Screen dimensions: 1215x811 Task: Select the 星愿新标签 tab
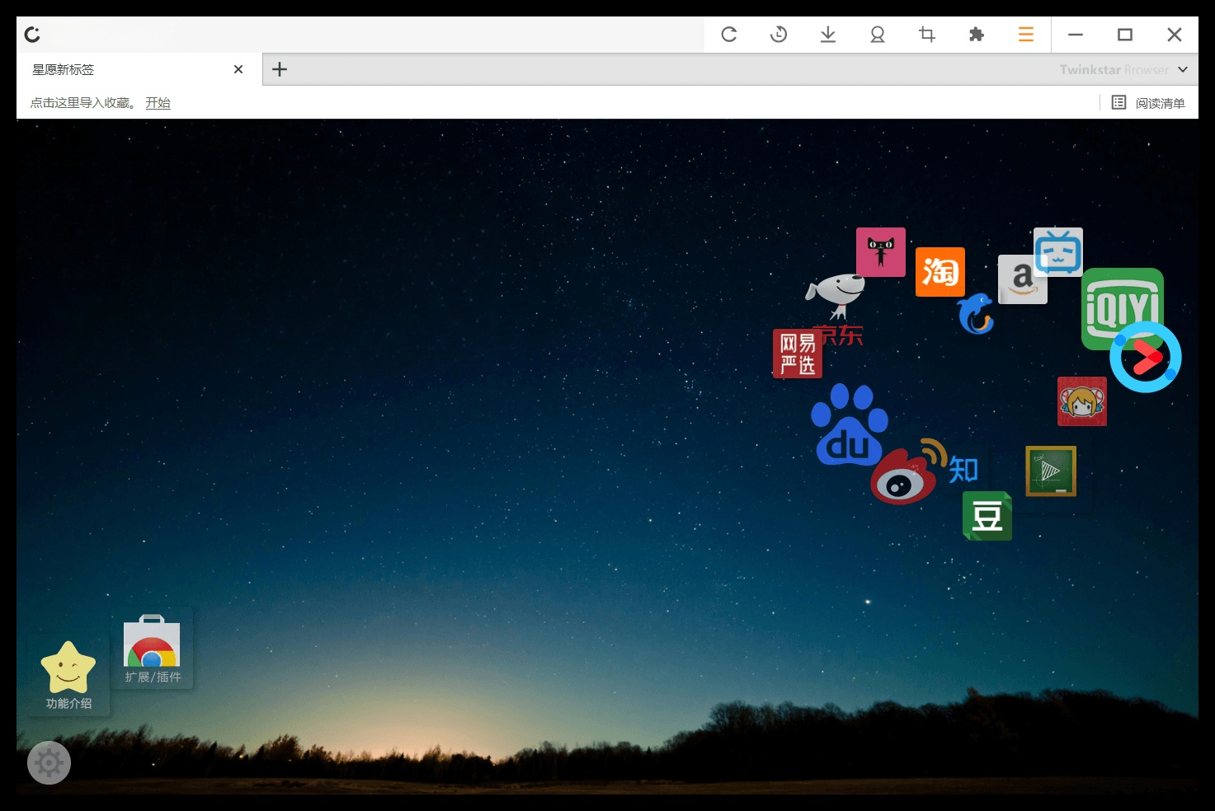point(139,69)
